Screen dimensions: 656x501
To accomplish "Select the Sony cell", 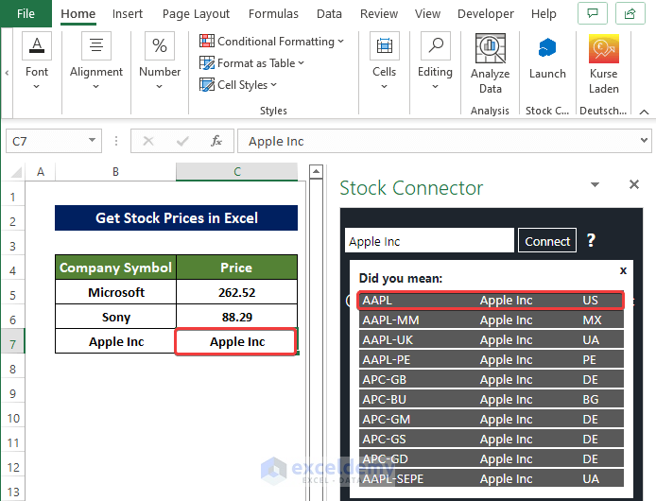I will point(116,317).
